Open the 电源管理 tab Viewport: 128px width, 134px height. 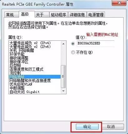coord(96,15)
